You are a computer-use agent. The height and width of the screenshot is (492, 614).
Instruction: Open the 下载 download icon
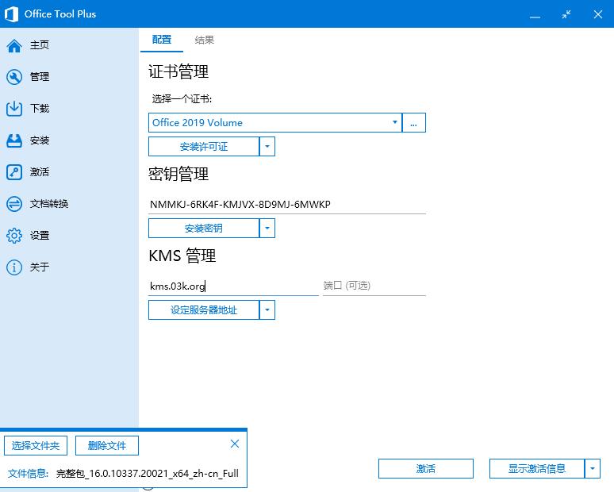pyautogui.click(x=14, y=109)
